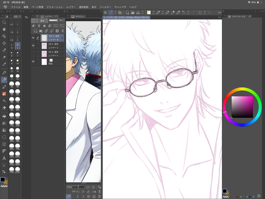
Task: Select the Eyedropper tool in left toolbar
Action: pos(4,64)
